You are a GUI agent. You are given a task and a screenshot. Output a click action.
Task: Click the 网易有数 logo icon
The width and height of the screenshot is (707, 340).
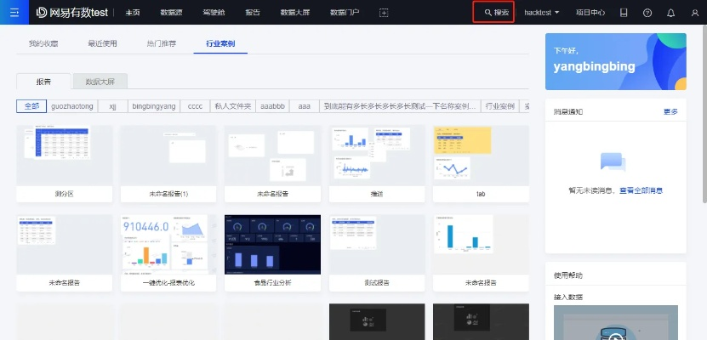click(42, 13)
